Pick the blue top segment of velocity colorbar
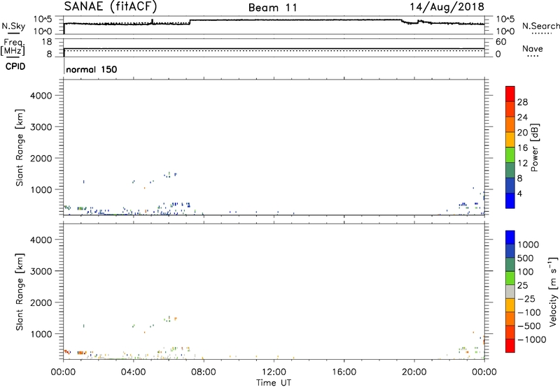Image resolution: width=560 pixels, height=387 pixels. point(510,238)
